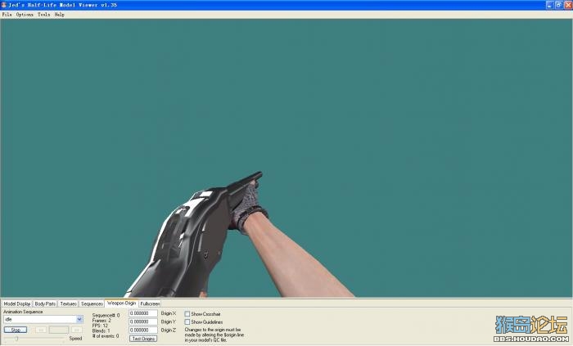This screenshot has width=573, height=346.
Task: Click the Test Origins button
Action: (143, 339)
